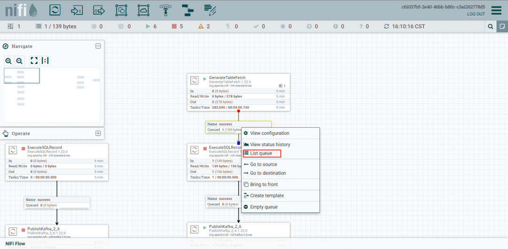This screenshot has height=249, width=508.
Task: Select the Process Group toolbar icon
Action: [x=121, y=10]
